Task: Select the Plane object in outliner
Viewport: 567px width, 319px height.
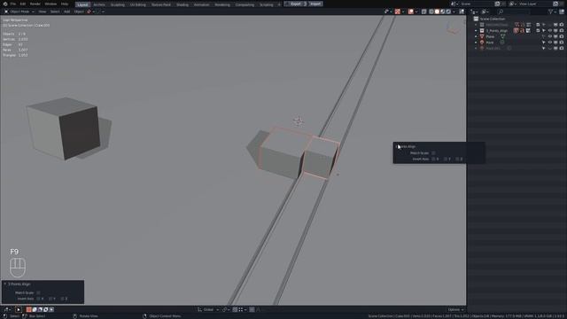Action: pyautogui.click(x=490, y=36)
